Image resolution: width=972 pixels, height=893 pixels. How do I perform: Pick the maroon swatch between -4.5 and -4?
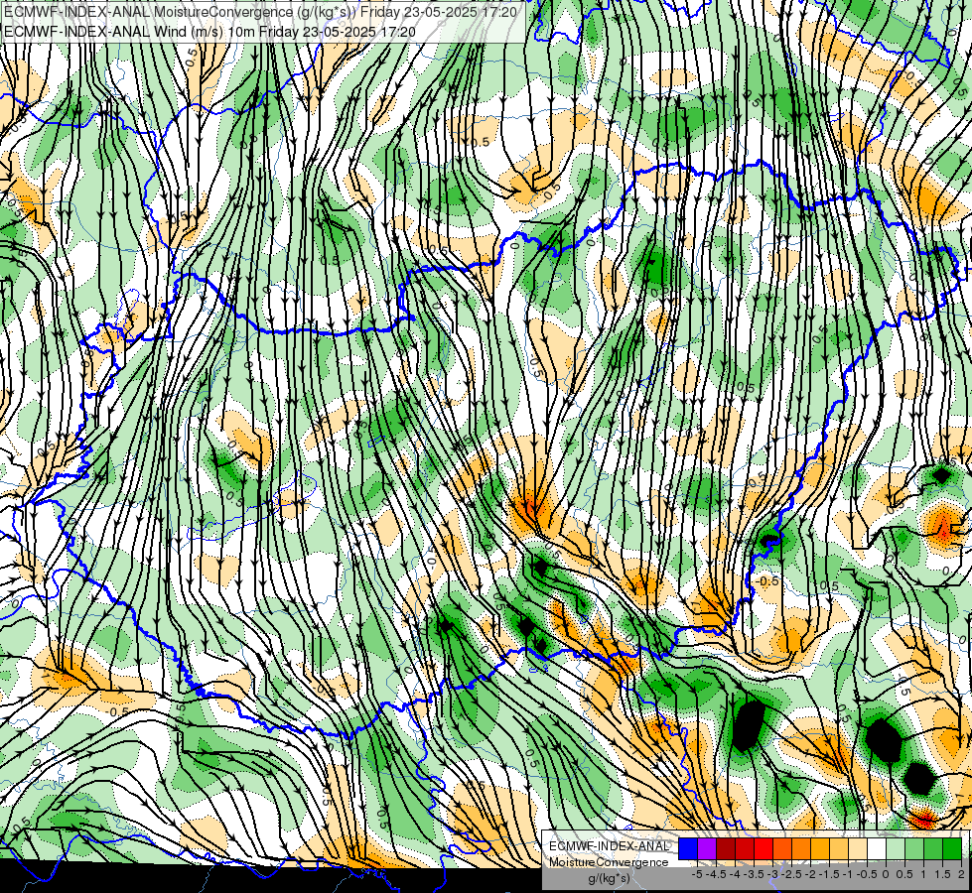click(x=726, y=848)
